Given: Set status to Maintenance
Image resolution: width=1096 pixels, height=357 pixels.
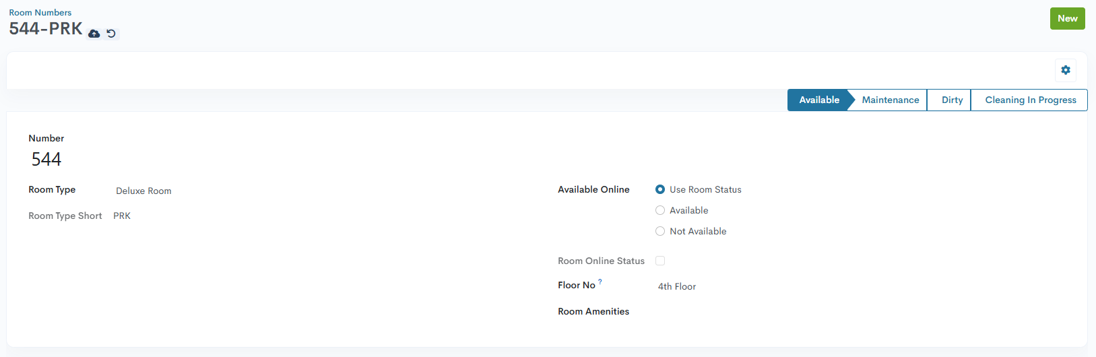Looking at the screenshot, I should pyautogui.click(x=891, y=100).
